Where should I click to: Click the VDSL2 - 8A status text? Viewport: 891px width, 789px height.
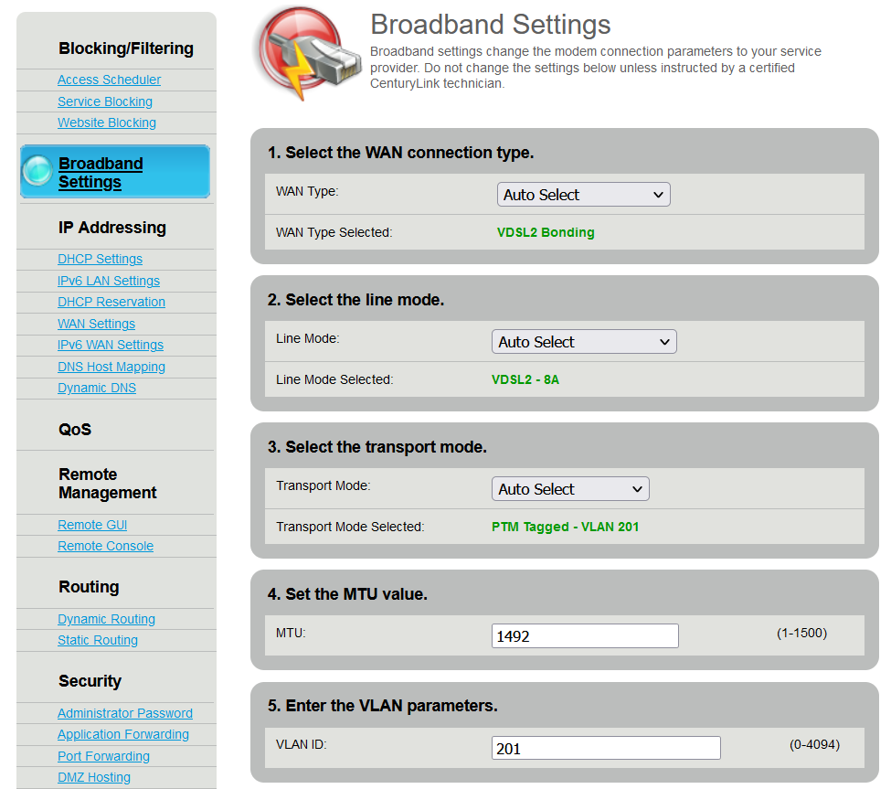click(x=525, y=379)
